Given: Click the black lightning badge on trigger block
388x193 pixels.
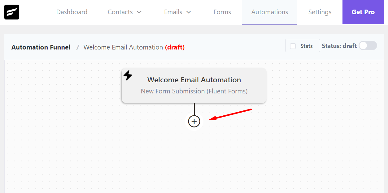Looking at the screenshot, I should point(128,75).
